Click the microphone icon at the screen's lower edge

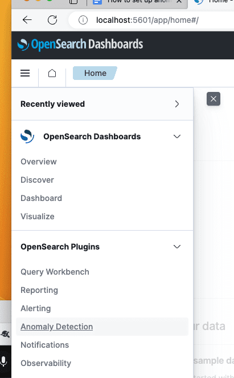(x=3, y=361)
